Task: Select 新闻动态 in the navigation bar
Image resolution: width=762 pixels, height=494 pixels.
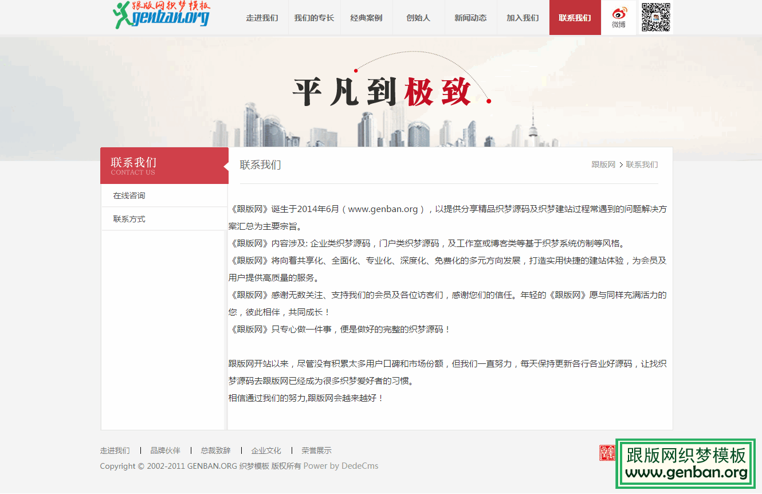Action: coord(470,18)
